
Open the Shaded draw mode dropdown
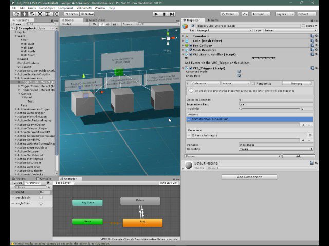point(76,24)
